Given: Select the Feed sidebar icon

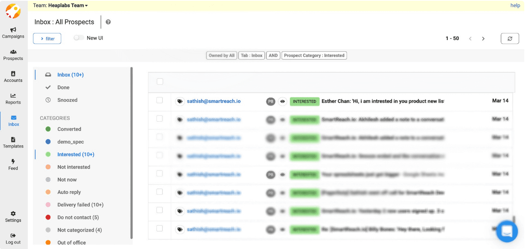Looking at the screenshot, I should [13, 165].
